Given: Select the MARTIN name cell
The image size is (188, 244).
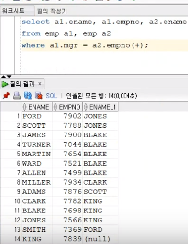Looking at the screenshot, I should (37, 154).
